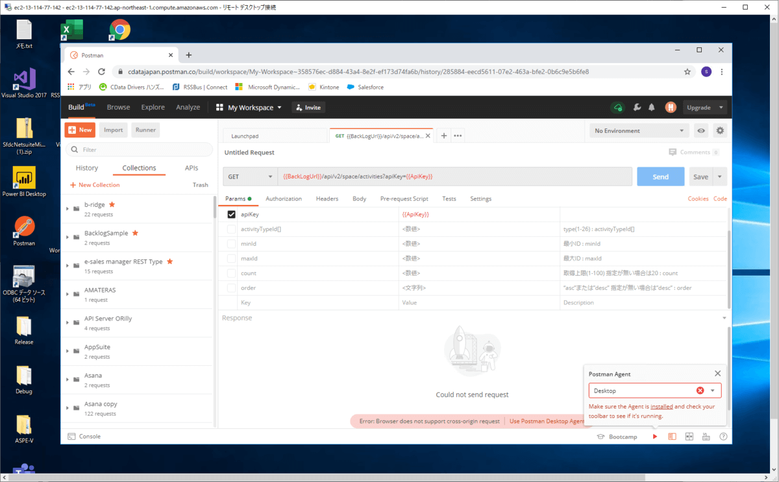Open the No Environment dropdown
779x482 pixels.
(x=639, y=131)
